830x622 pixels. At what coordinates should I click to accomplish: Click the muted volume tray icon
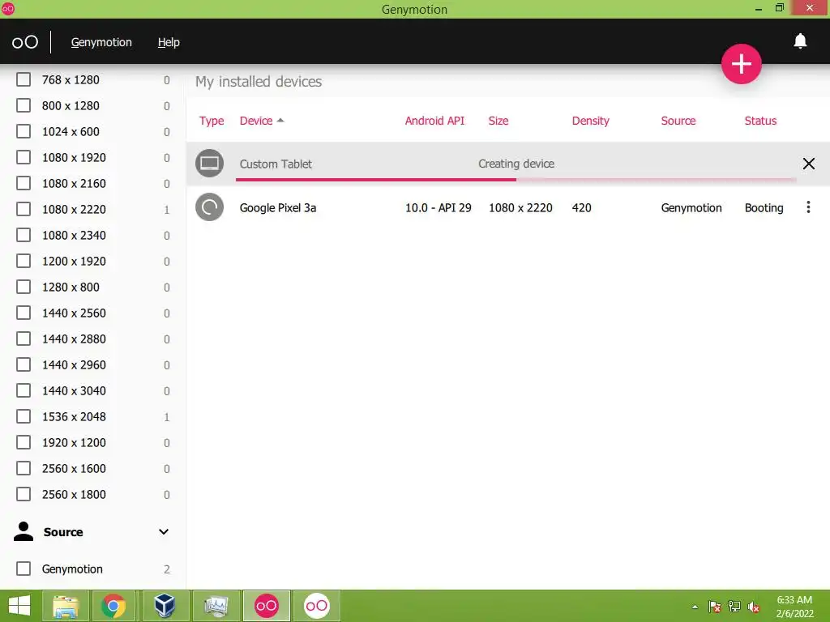[754, 607]
